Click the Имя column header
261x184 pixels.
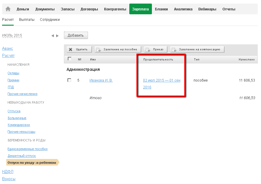(x=93, y=60)
